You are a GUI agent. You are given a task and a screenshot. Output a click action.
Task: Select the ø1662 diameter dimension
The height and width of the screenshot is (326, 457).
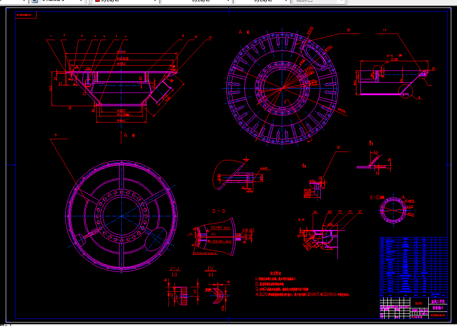pos(121,120)
